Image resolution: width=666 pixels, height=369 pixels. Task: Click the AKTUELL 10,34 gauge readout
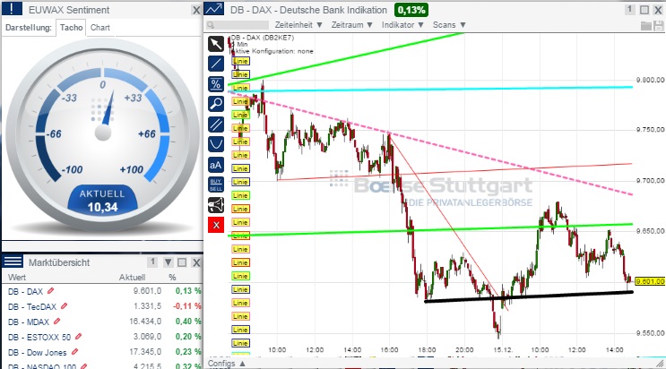[102, 201]
